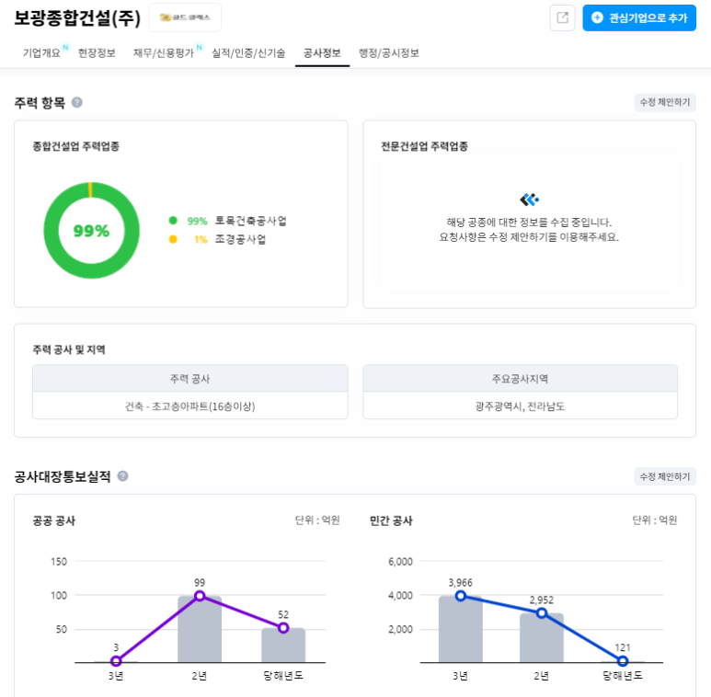Click the 99% center of donut chart
Image resolution: width=711 pixels, height=697 pixels.
click(92, 231)
